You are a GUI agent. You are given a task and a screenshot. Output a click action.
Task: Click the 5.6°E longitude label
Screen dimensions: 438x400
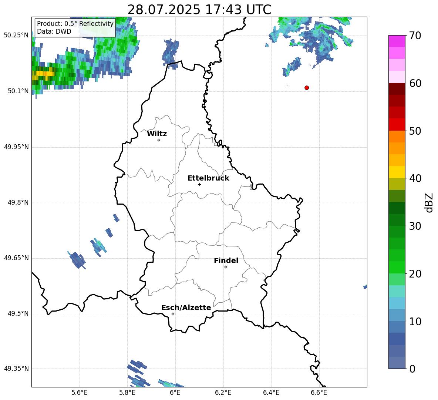pyautogui.click(x=79, y=393)
